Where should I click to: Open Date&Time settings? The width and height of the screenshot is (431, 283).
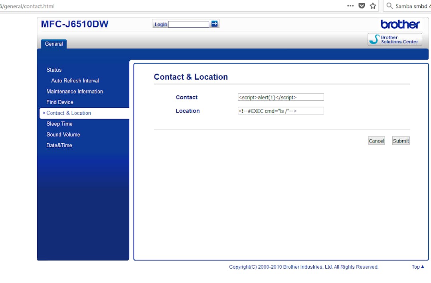[59, 145]
